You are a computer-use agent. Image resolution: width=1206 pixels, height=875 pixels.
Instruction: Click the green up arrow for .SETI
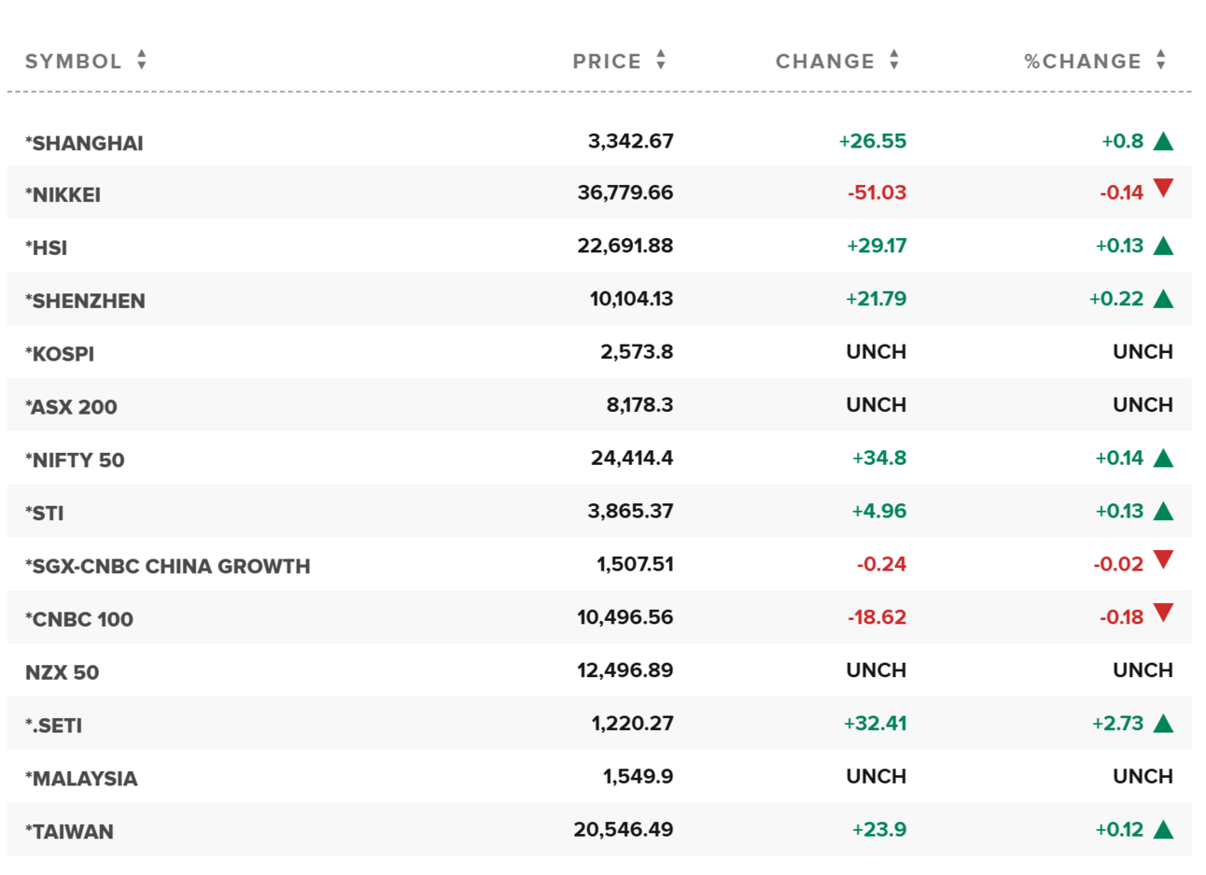1163,724
